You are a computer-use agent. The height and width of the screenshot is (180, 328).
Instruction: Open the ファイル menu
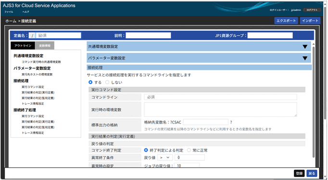(x=9, y=12)
